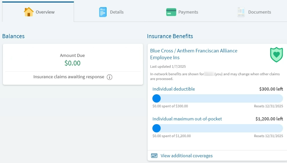Select the Individual deductible label
The height and width of the screenshot is (163, 287).
coord(173,89)
